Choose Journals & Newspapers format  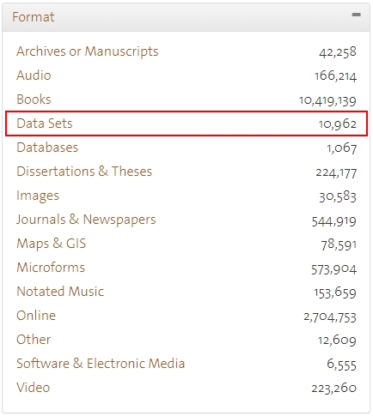[x=86, y=220]
